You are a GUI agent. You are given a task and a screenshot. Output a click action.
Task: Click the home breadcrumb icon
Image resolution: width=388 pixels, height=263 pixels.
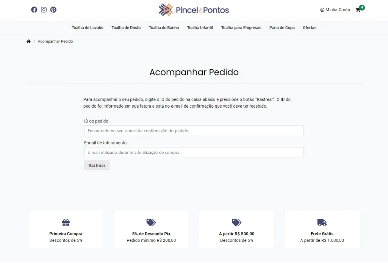point(29,41)
